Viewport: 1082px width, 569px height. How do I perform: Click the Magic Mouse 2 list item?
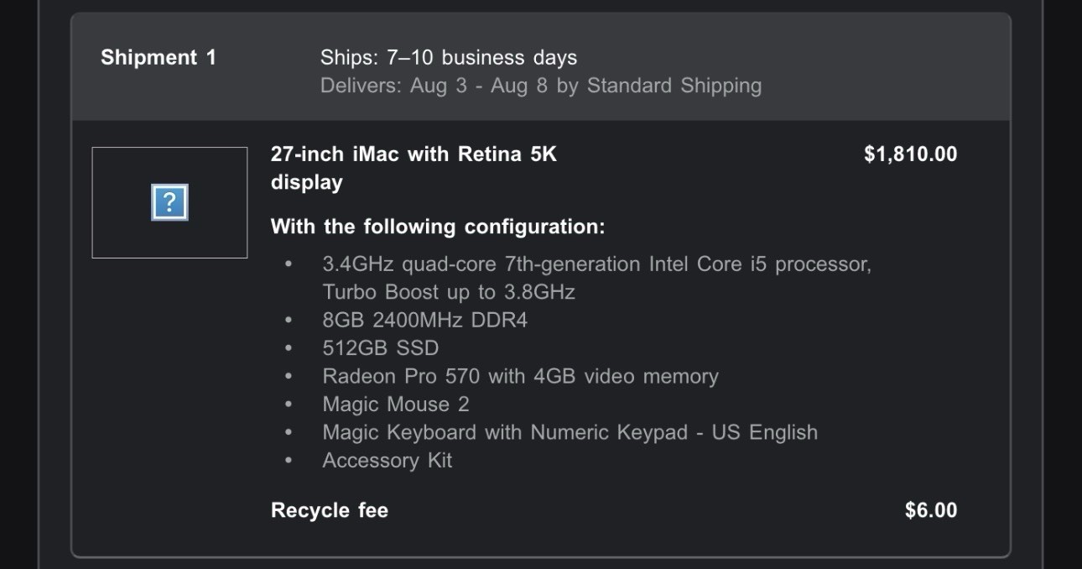395,404
